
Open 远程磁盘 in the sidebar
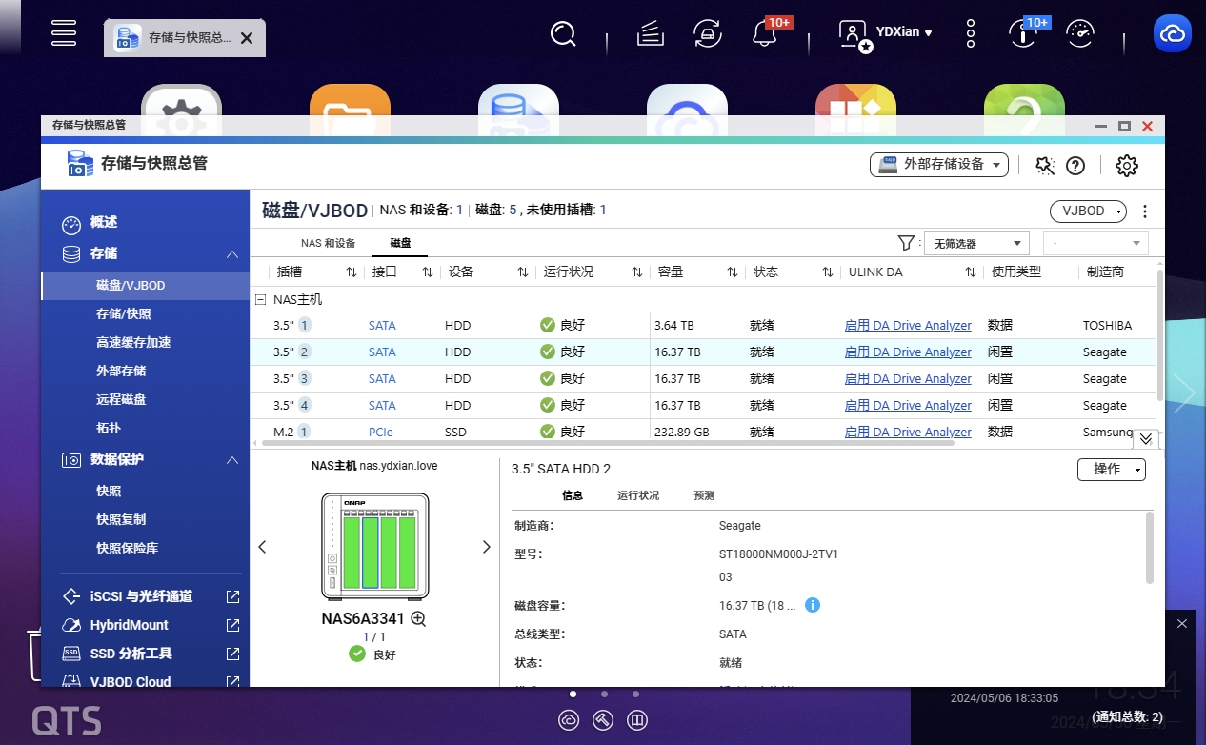(121, 399)
